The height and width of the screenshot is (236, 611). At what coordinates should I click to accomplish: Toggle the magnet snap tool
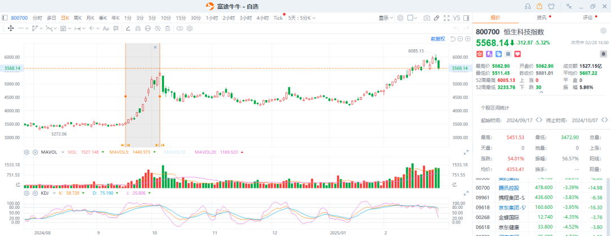coord(137,28)
